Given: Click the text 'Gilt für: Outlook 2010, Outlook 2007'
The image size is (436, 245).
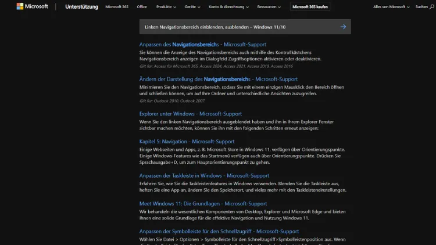Looking at the screenshot, I should [x=172, y=101].
